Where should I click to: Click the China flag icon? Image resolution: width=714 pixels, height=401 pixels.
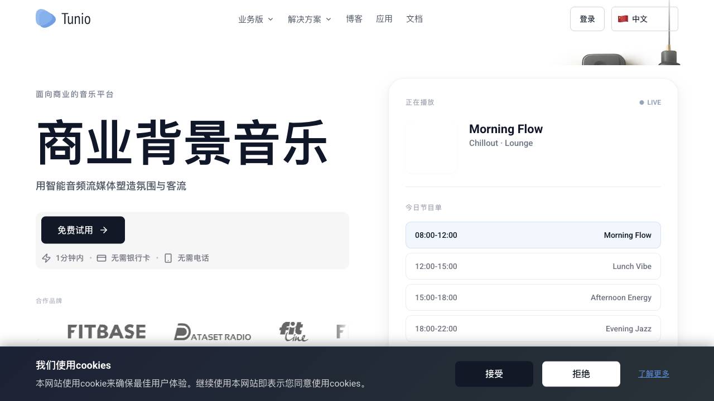[x=623, y=19]
